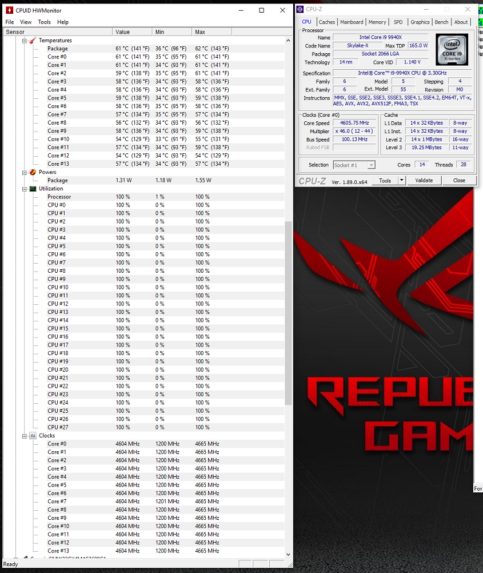Click the Intel Core i9 X-series logo
483x573 pixels.
[452, 49]
